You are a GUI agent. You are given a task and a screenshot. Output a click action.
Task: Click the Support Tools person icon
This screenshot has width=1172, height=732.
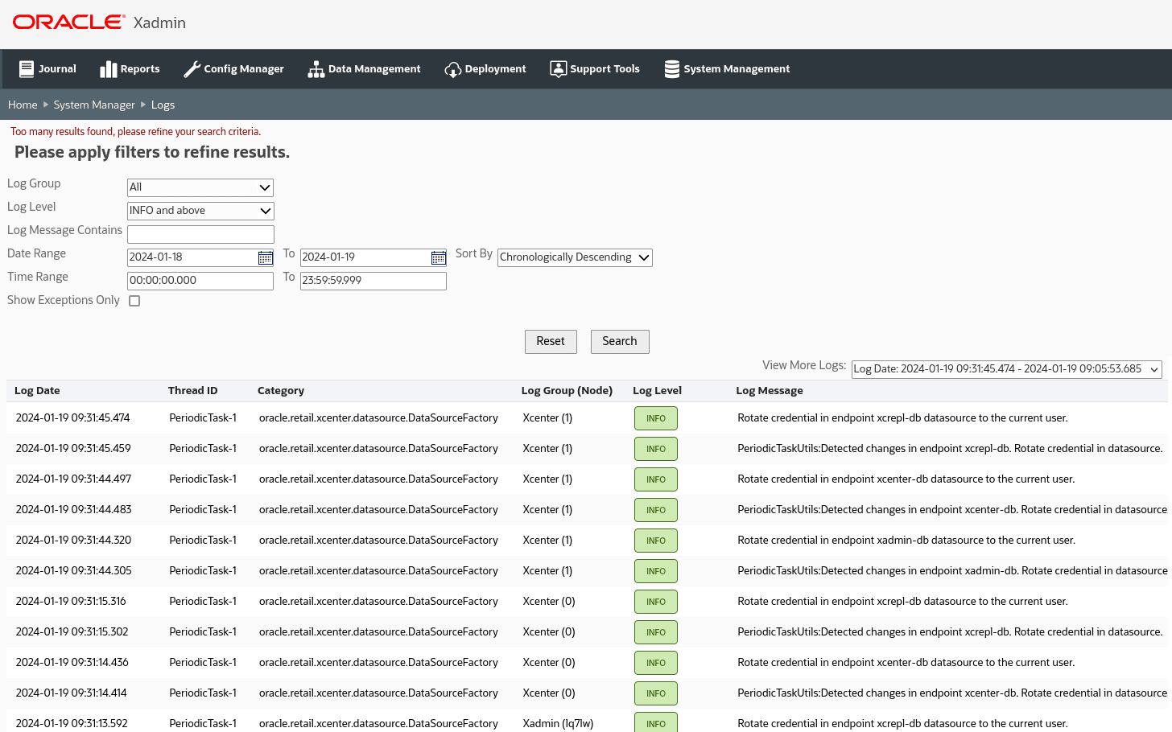point(558,69)
